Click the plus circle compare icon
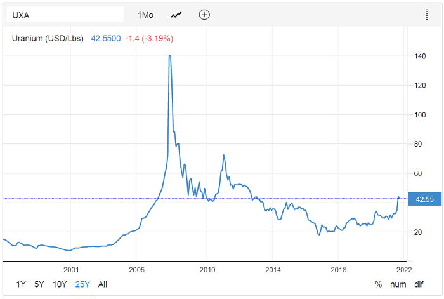The image size is (444, 299). (x=204, y=15)
